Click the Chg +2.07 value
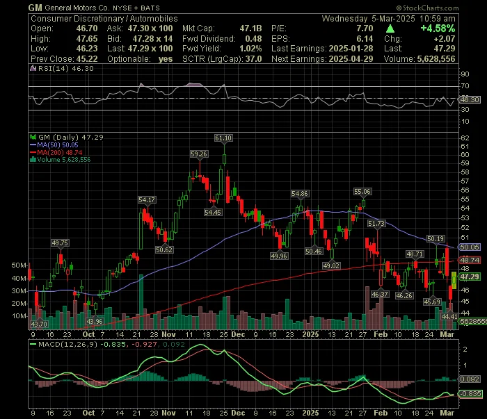This screenshot has height=419, width=487. pos(445,39)
